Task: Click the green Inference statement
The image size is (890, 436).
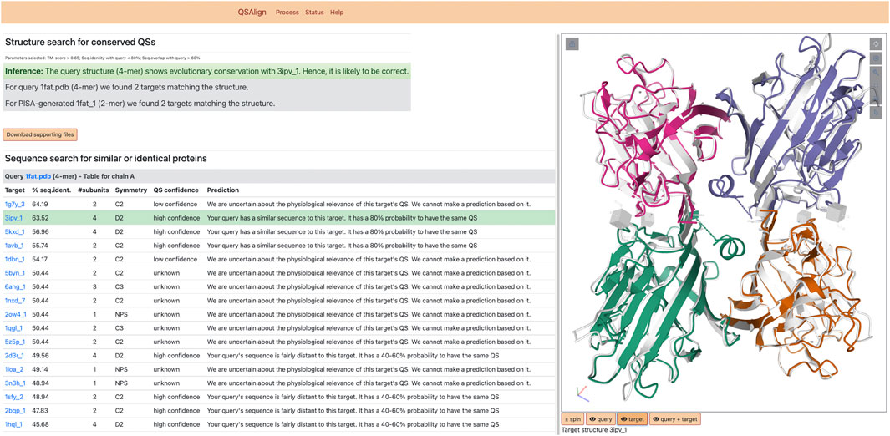Action: [206, 72]
